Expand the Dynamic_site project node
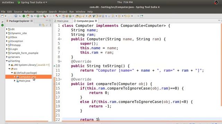Image resolution: width=222 pixels, height=124 pixels. point(7,33)
